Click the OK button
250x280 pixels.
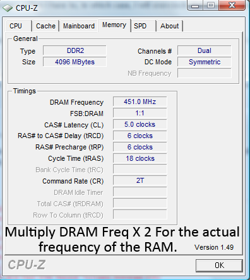click(x=219, y=265)
